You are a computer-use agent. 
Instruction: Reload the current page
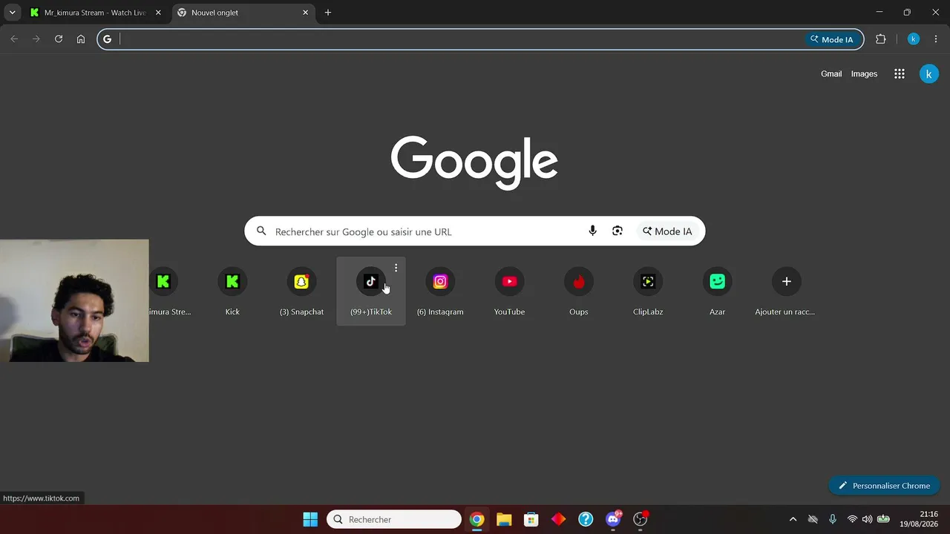(59, 39)
